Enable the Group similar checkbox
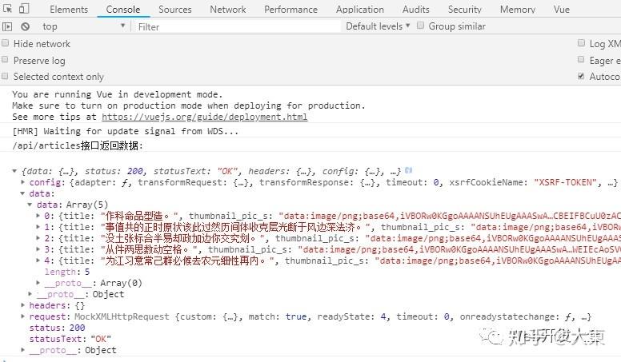The height and width of the screenshot is (362, 621). 419,26
